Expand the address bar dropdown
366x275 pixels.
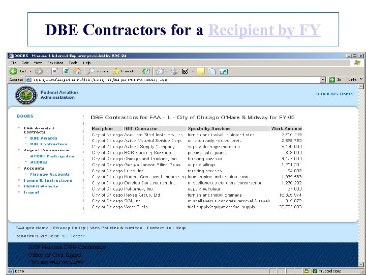point(323,80)
